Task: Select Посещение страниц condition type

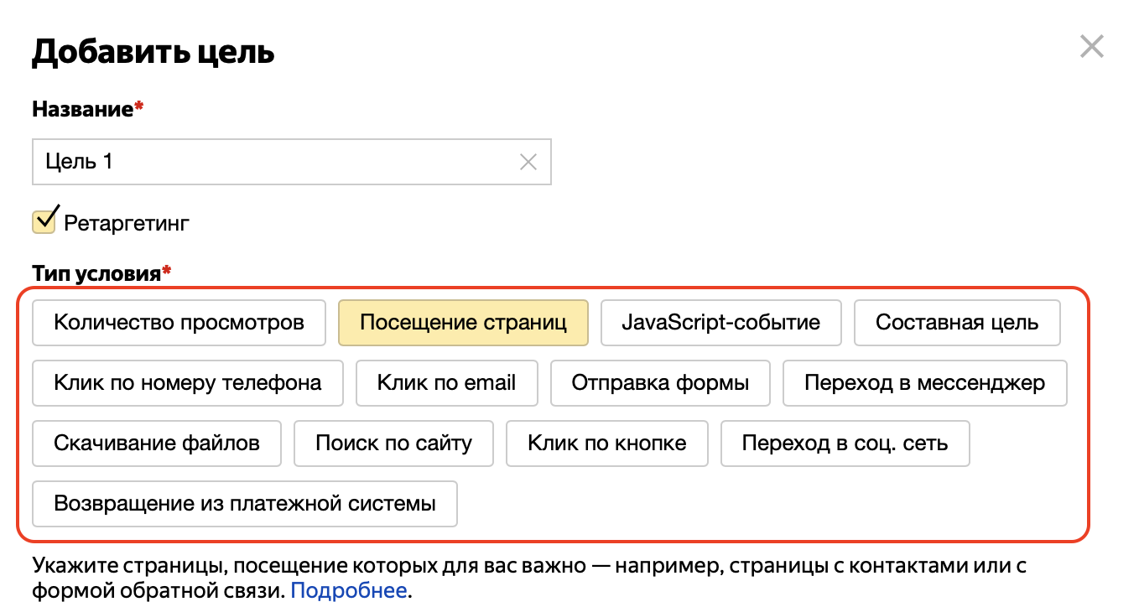Action: click(x=463, y=323)
